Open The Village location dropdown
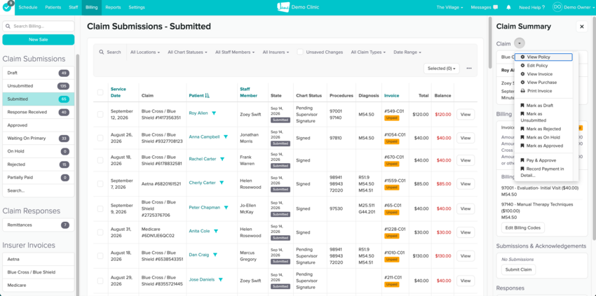This screenshot has width=596, height=296. tap(449, 7)
